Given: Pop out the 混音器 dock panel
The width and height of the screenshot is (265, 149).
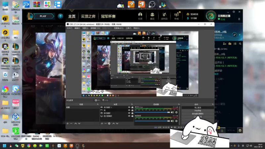Looking at the screenshot, I should click(x=179, y=104).
